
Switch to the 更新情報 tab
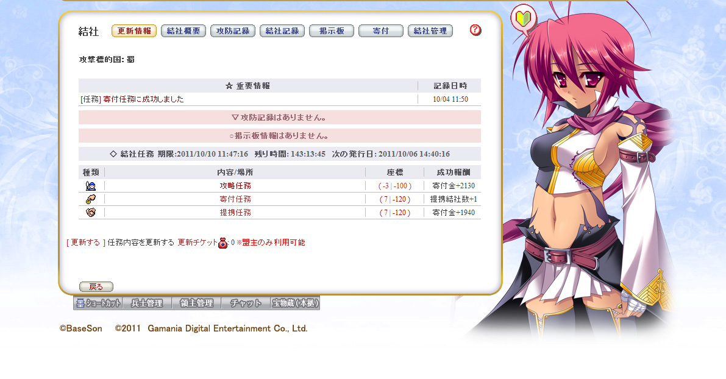tap(134, 31)
